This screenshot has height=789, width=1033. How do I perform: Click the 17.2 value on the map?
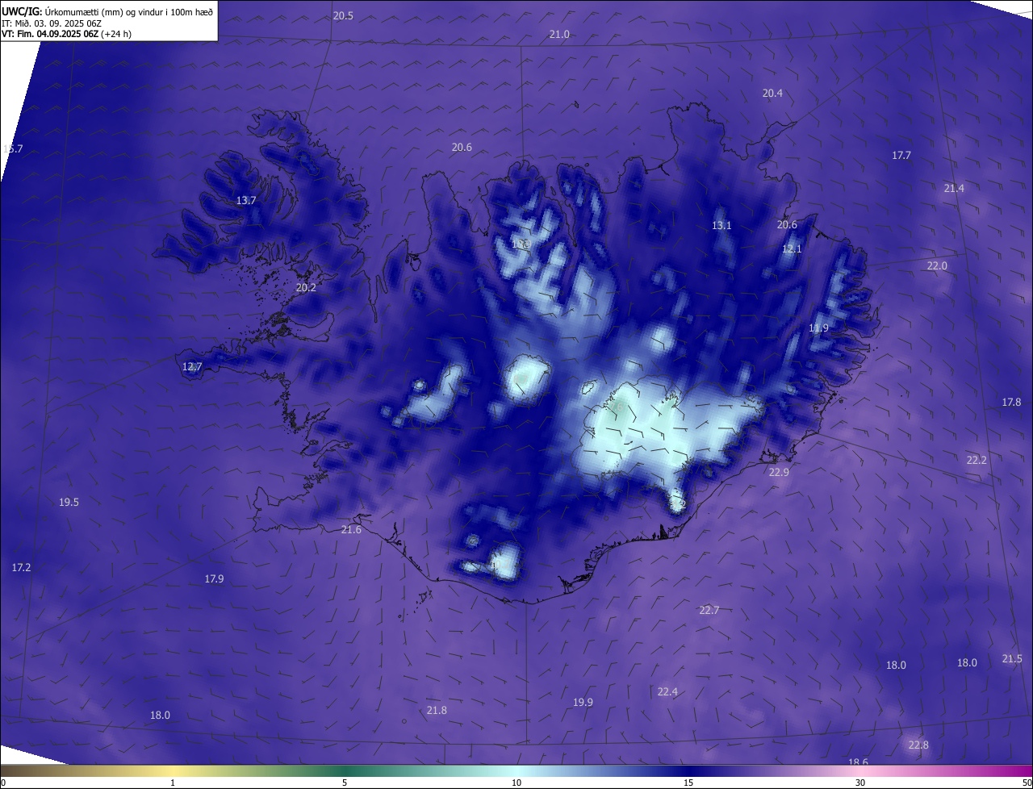21,568
